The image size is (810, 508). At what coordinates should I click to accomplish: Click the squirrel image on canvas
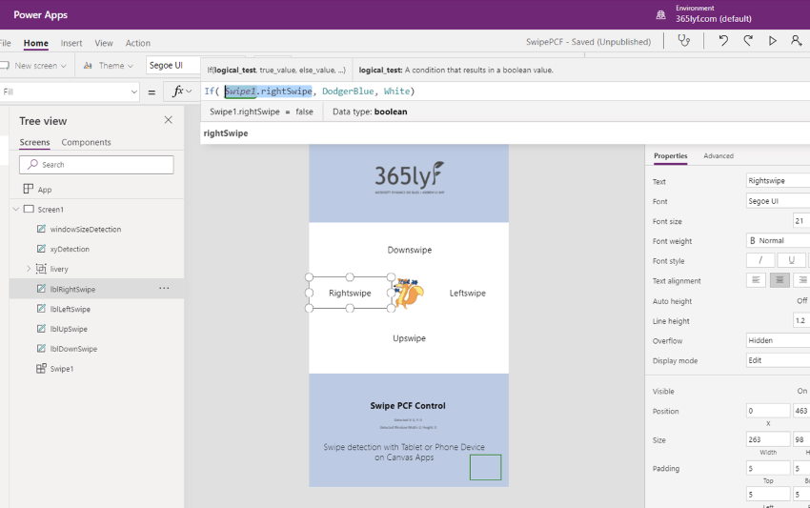coord(409,293)
